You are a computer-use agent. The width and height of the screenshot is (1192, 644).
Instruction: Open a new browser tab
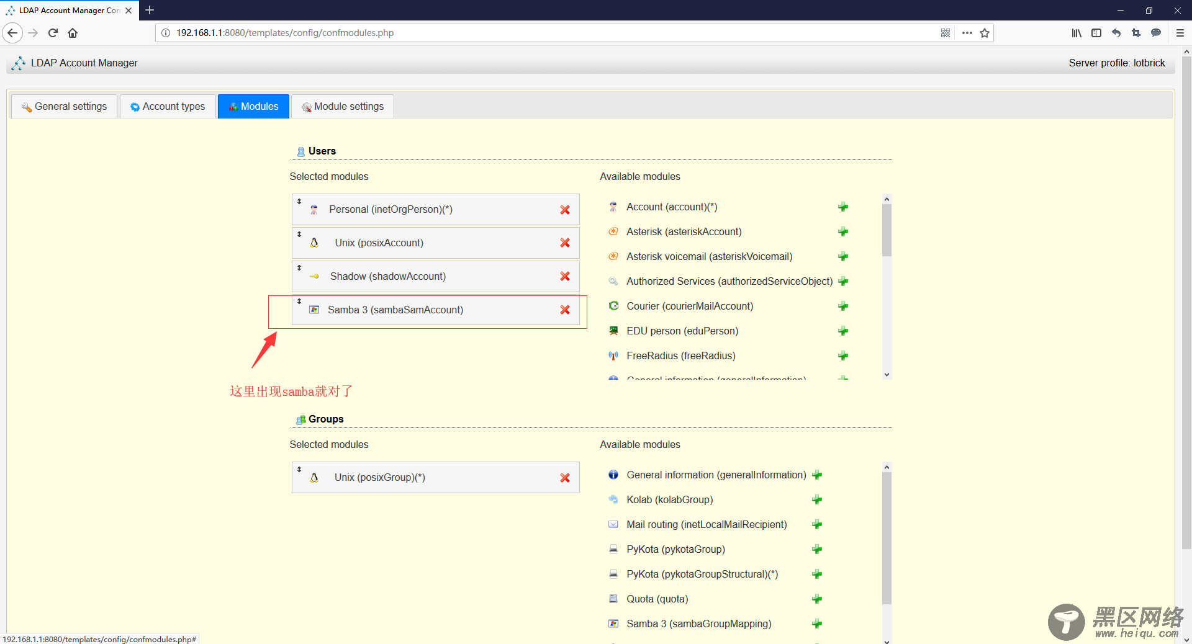(x=150, y=10)
